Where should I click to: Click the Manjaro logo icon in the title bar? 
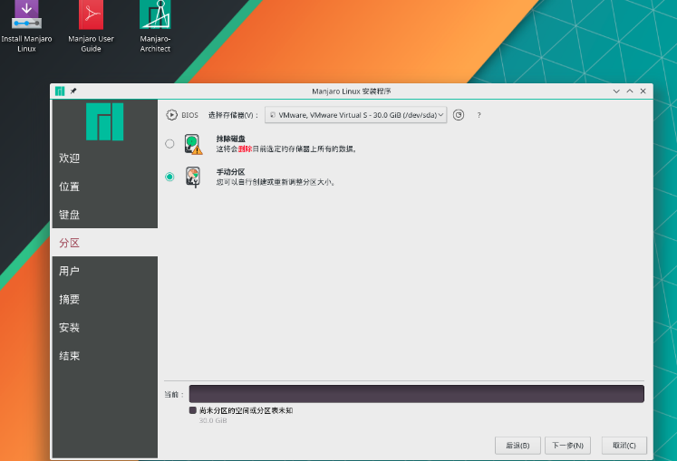[60, 91]
